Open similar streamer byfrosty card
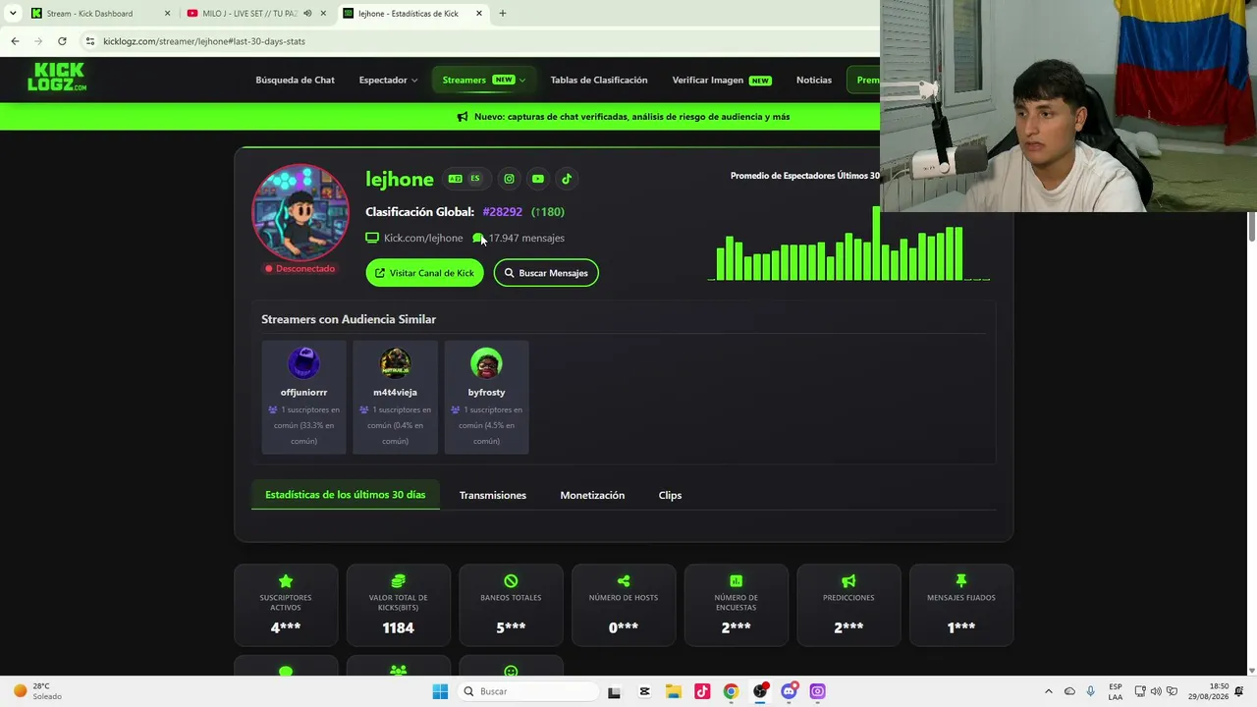1257x707 pixels. pyautogui.click(x=486, y=397)
